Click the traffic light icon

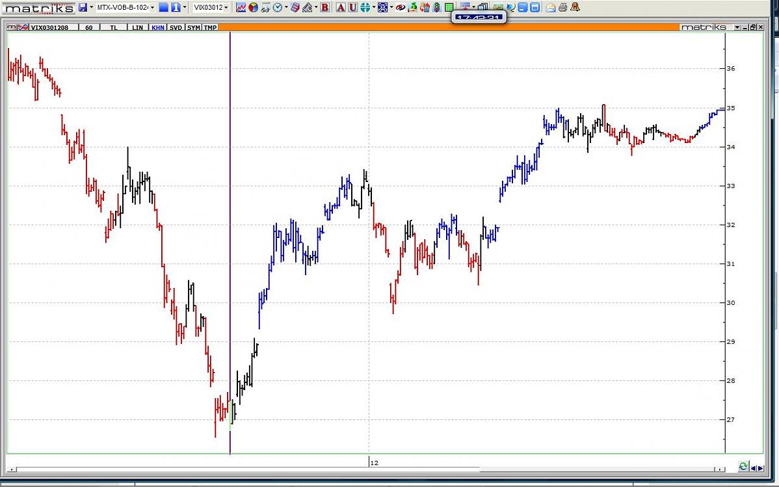437,7
